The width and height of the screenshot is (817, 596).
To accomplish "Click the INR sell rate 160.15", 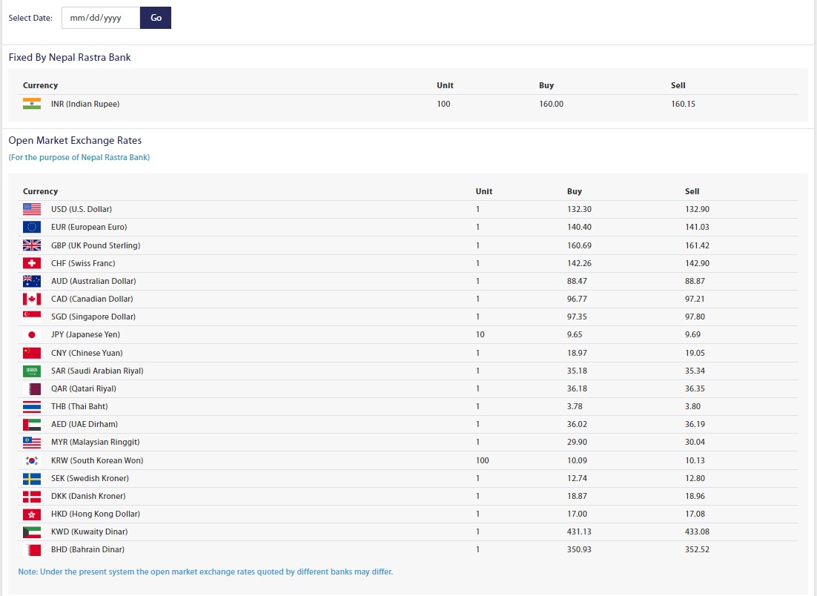I will [683, 104].
